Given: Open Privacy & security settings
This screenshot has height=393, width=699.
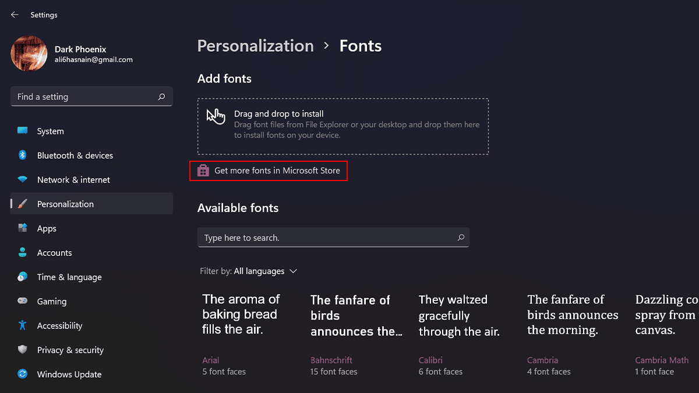Looking at the screenshot, I should click(69, 349).
